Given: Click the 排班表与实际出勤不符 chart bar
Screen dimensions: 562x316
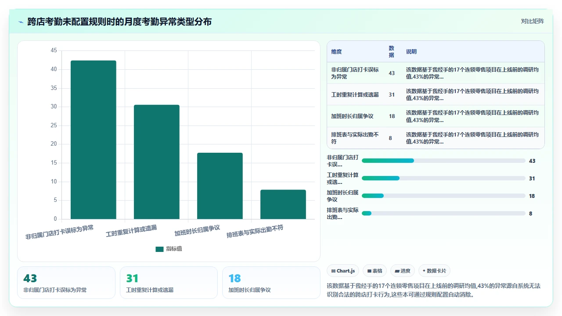Looking at the screenshot, I should [x=283, y=204].
